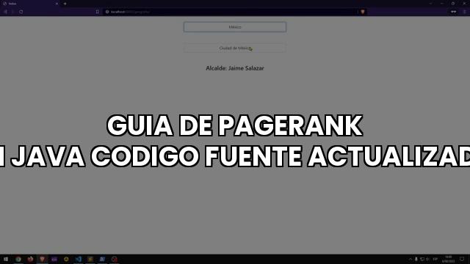The width and height of the screenshot is (470, 264).
Task: Open the network tray icon
Action: point(422,259)
